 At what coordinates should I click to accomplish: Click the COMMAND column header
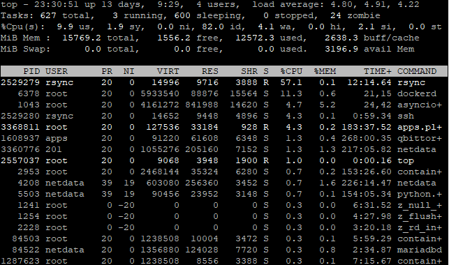[x=417, y=71]
